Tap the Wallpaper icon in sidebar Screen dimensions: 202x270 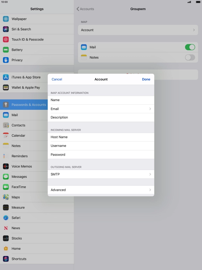coord(6,19)
